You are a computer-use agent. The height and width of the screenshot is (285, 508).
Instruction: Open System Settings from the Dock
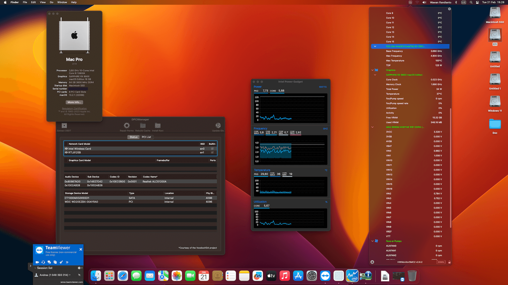point(312,276)
